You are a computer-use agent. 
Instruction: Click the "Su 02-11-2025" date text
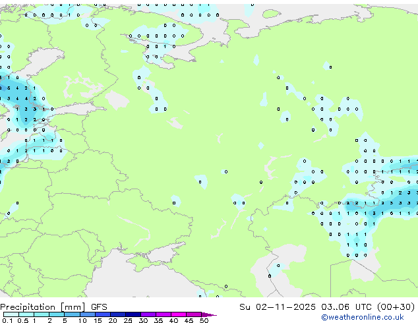tap(278, 307)
